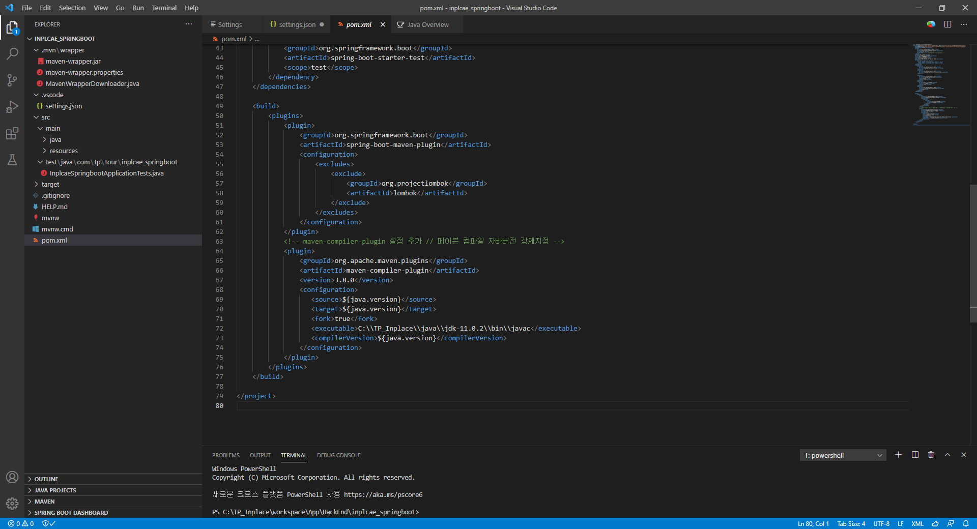Expand the resources folder

pyautogui.click(x=113, y=151)
